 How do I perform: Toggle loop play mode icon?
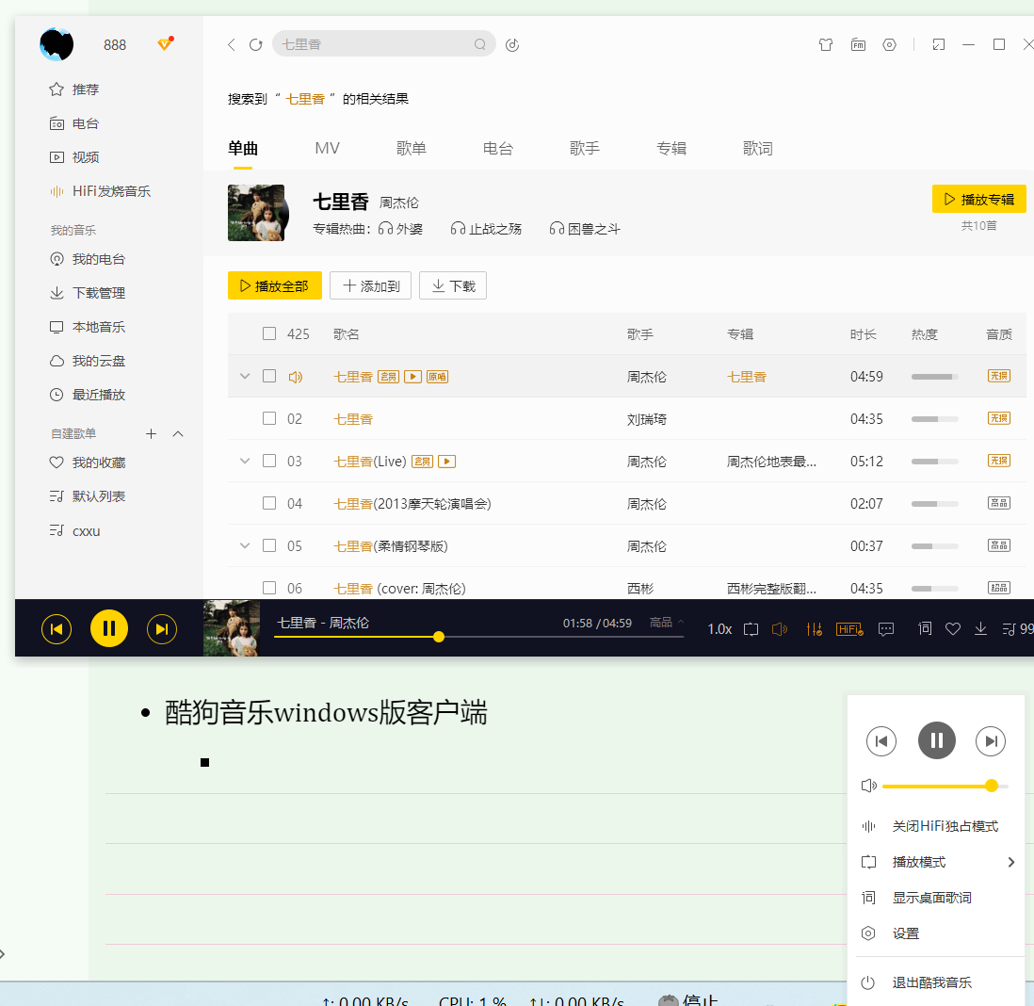751,629
